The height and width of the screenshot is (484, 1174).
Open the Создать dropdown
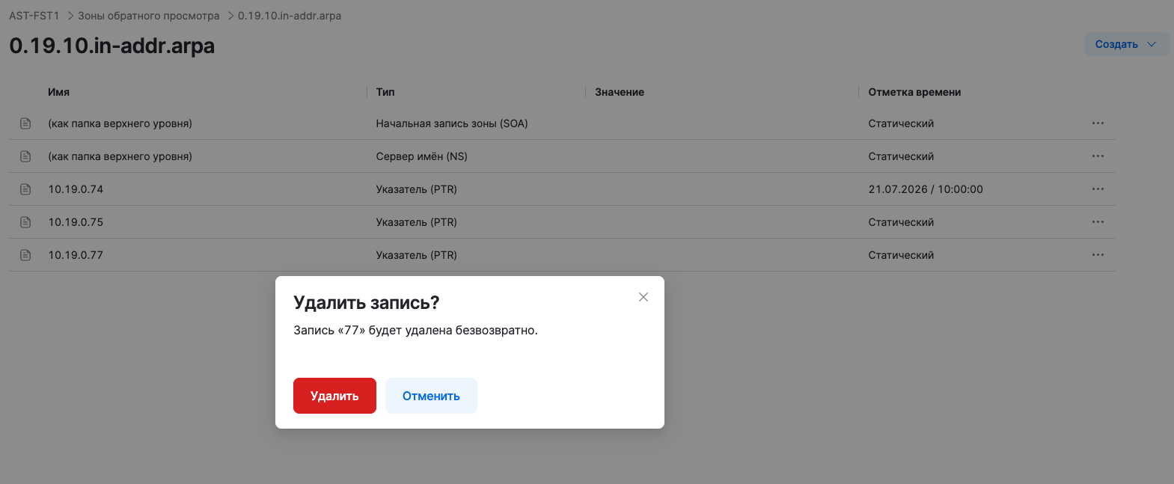coord(1126,44)
